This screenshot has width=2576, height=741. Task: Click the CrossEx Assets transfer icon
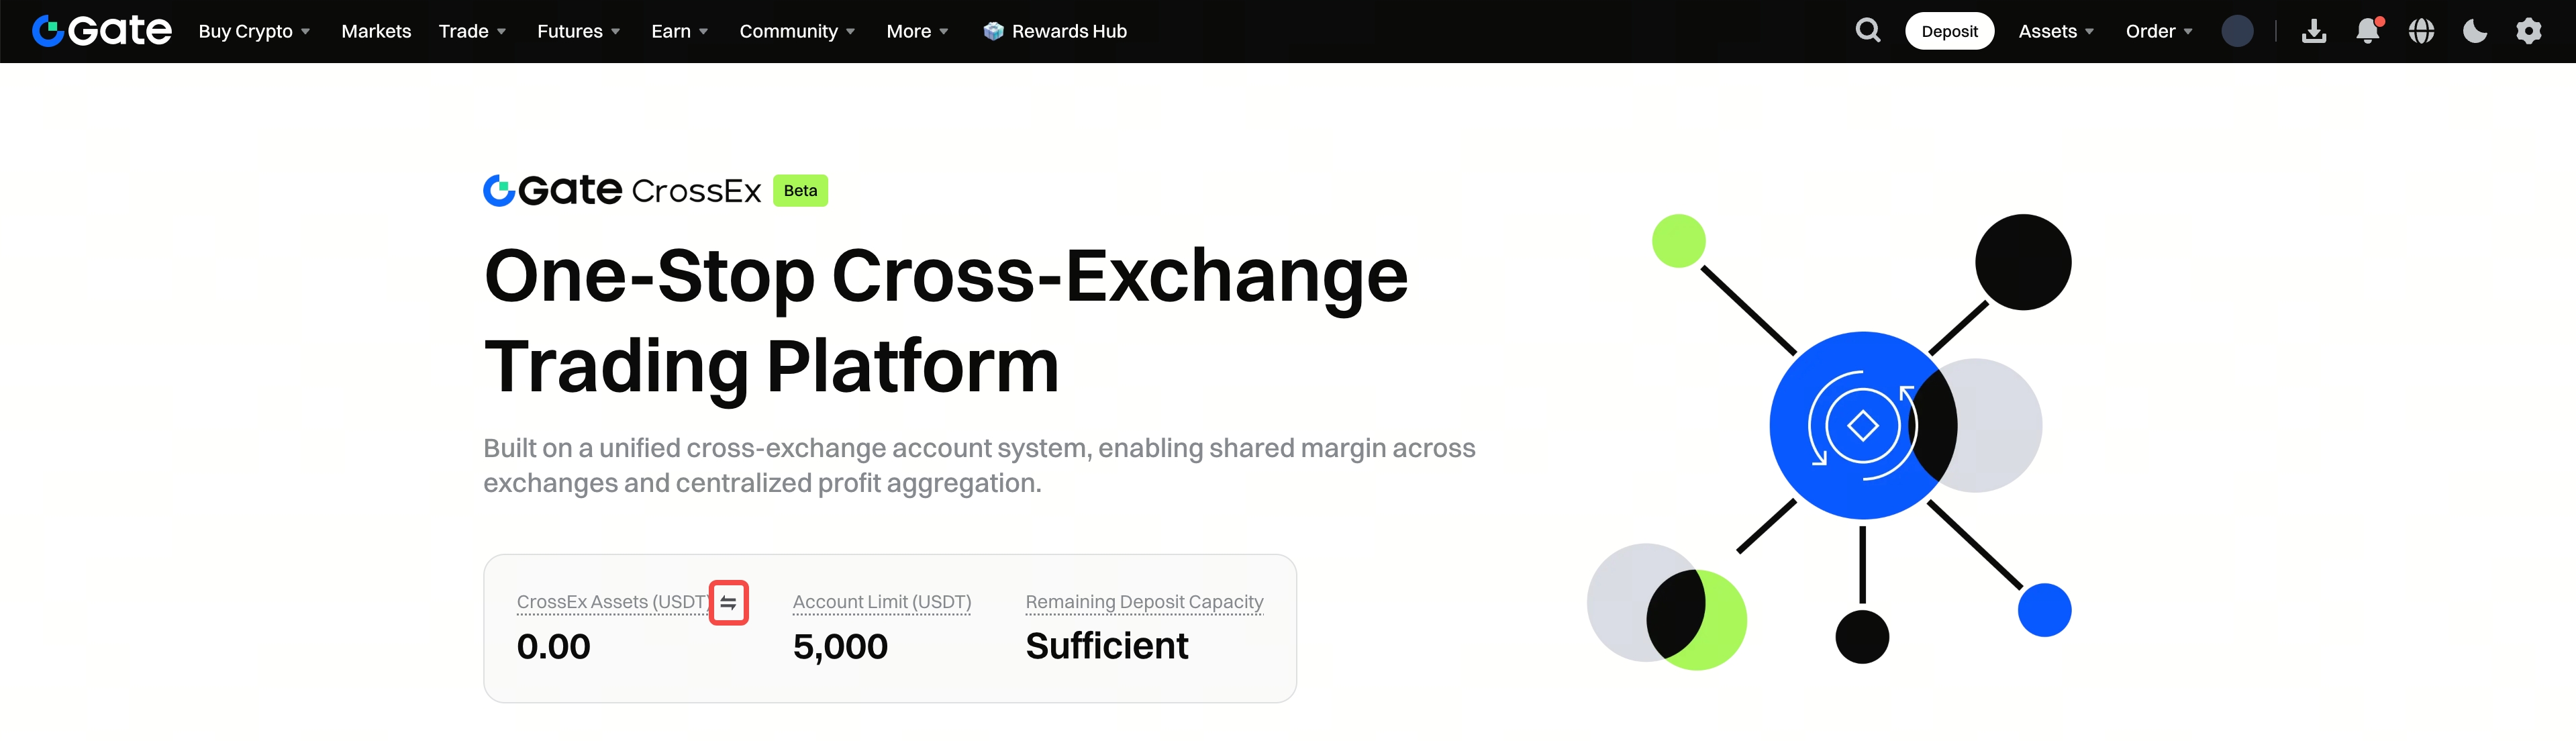(x=728, y=603)
